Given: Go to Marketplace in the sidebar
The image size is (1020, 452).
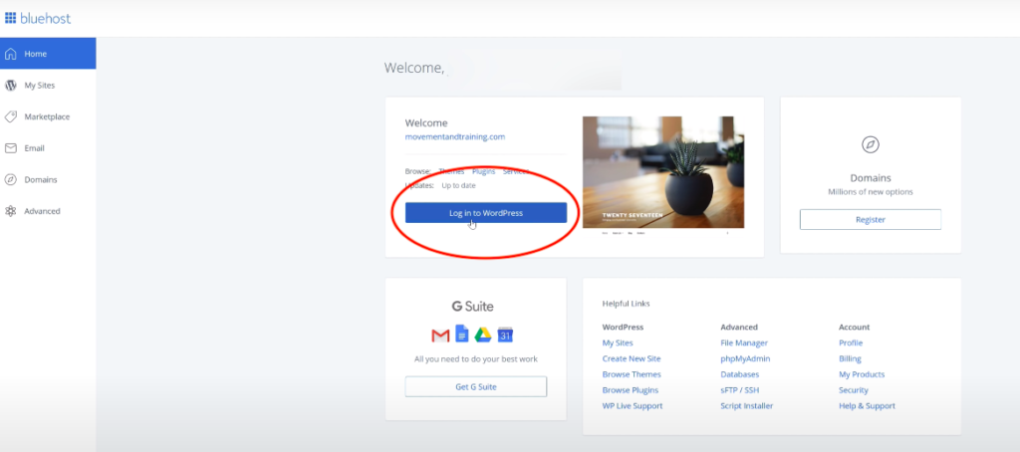Looking at the screenshot, I should [x=48, y=117].
